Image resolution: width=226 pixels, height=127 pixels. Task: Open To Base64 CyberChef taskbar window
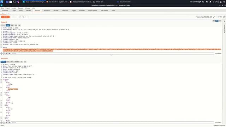[58, 2]
